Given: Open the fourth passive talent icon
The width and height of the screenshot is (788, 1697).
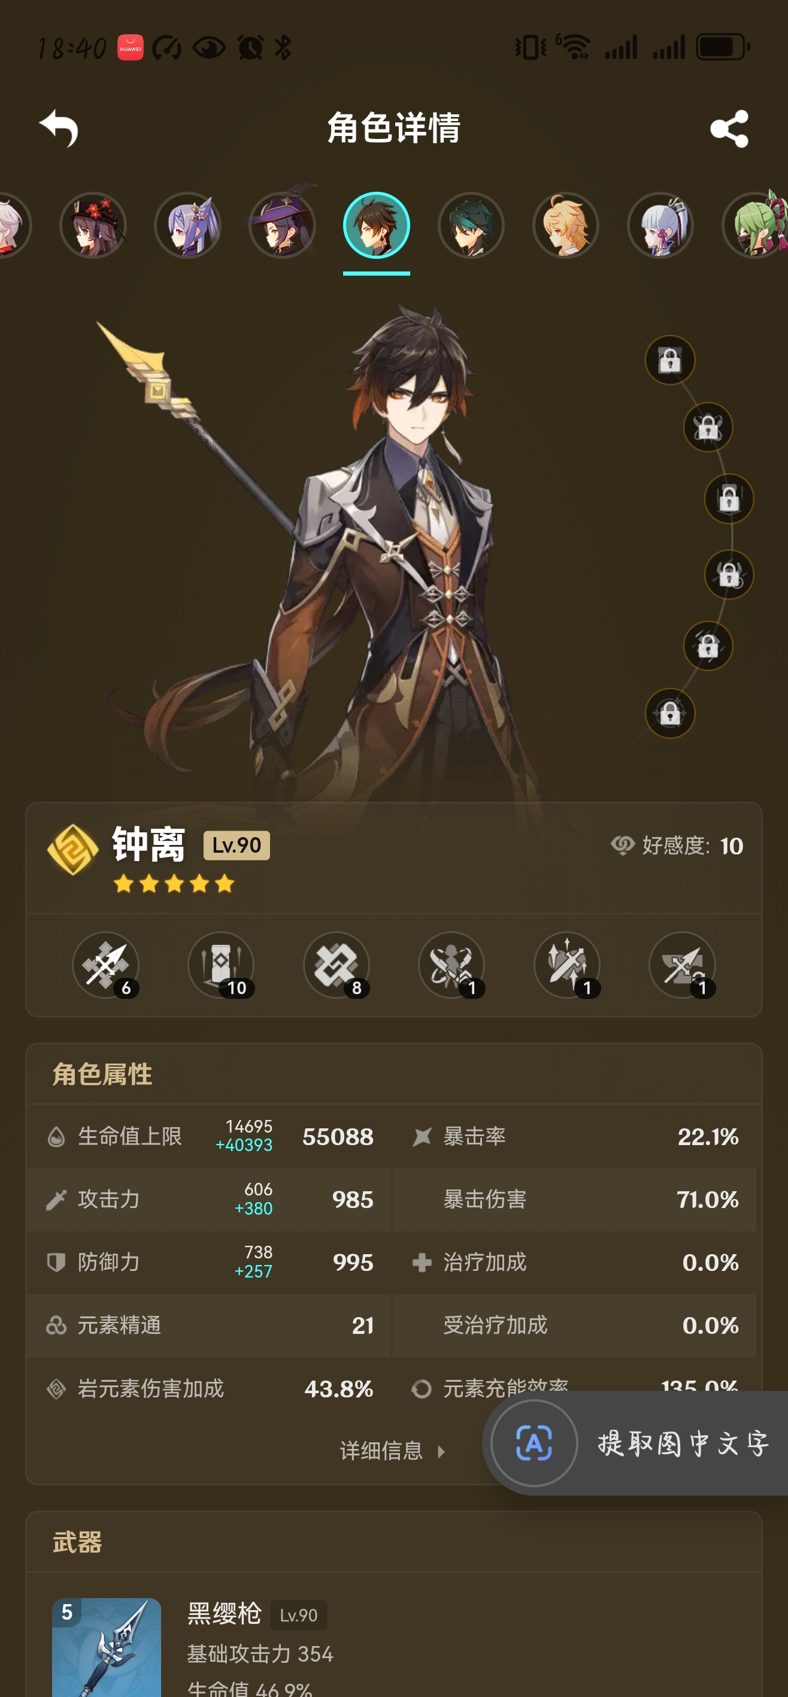Looking at the screenshot, I should pyautogui.click(x=451, y=966).
